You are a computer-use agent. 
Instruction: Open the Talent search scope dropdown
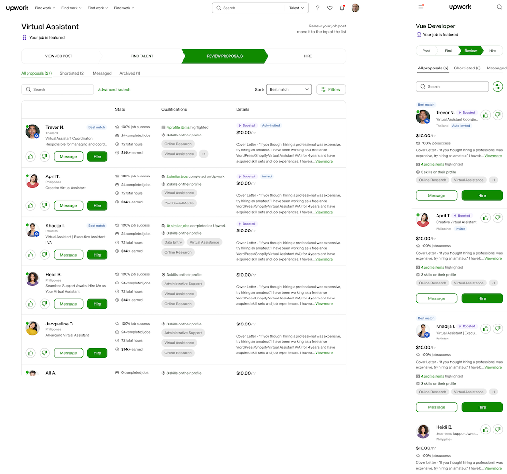pos(296,8)
